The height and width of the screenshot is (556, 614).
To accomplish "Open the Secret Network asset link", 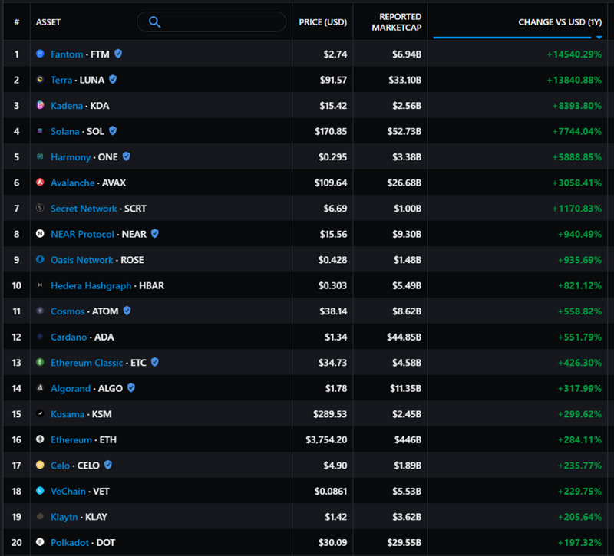I will coord(84,209).
